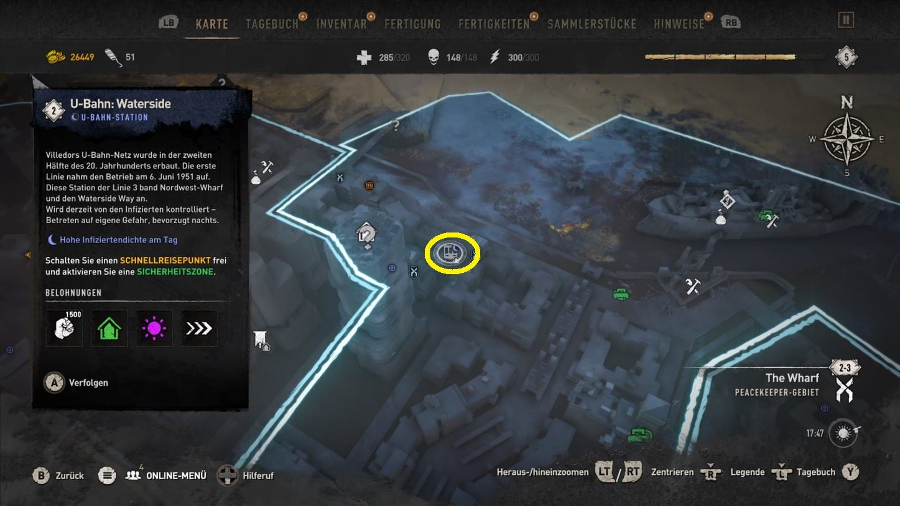The image size is (900, 506).
Task: Open the Fertigkeiten tab
Action: (x=494, y=24)
